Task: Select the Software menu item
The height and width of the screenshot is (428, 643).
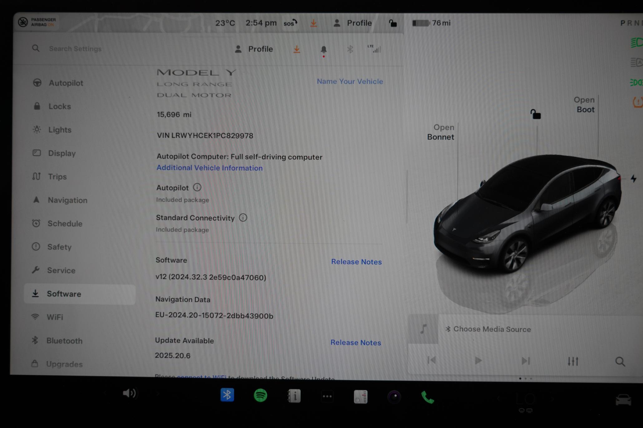Action: click(80, 294)
